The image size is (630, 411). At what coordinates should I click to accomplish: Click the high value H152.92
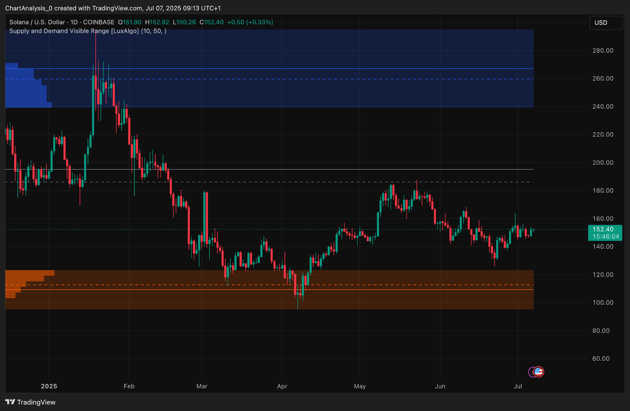coord(157,22)
